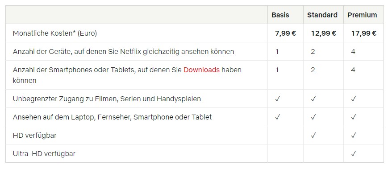The width and height of the screenshot is (392, 169).
Task: Click Basis checkmark for Unbegrenzter Zugang row
Action: pyautogui.click(x=277, y=99)
